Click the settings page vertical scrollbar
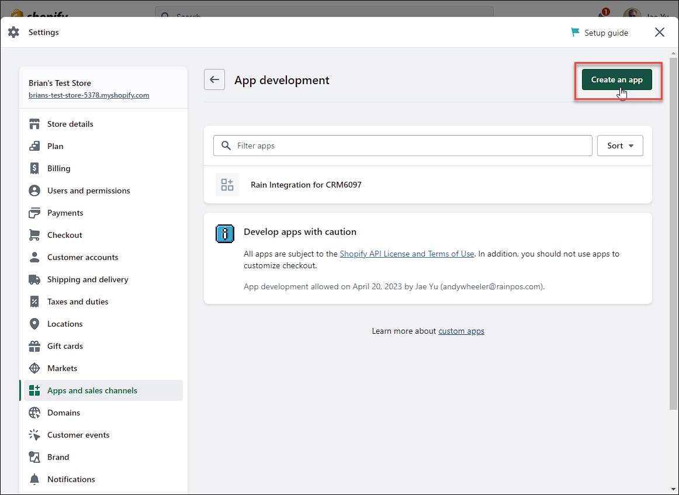This screenshot has height=495, width=679. 673,234
